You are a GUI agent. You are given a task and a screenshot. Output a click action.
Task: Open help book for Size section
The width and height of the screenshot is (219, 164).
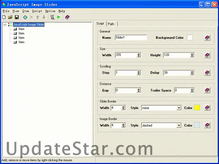pos(207,55)
